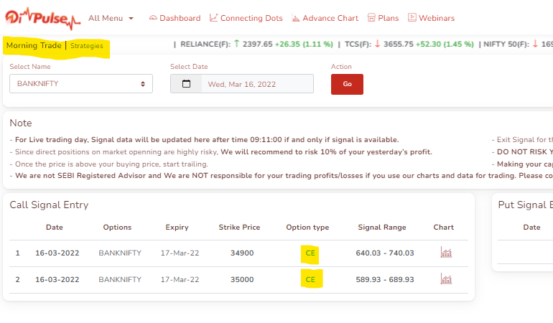Click BANKNIFTY in row 1
553x323 pixels.
point(120,253)
